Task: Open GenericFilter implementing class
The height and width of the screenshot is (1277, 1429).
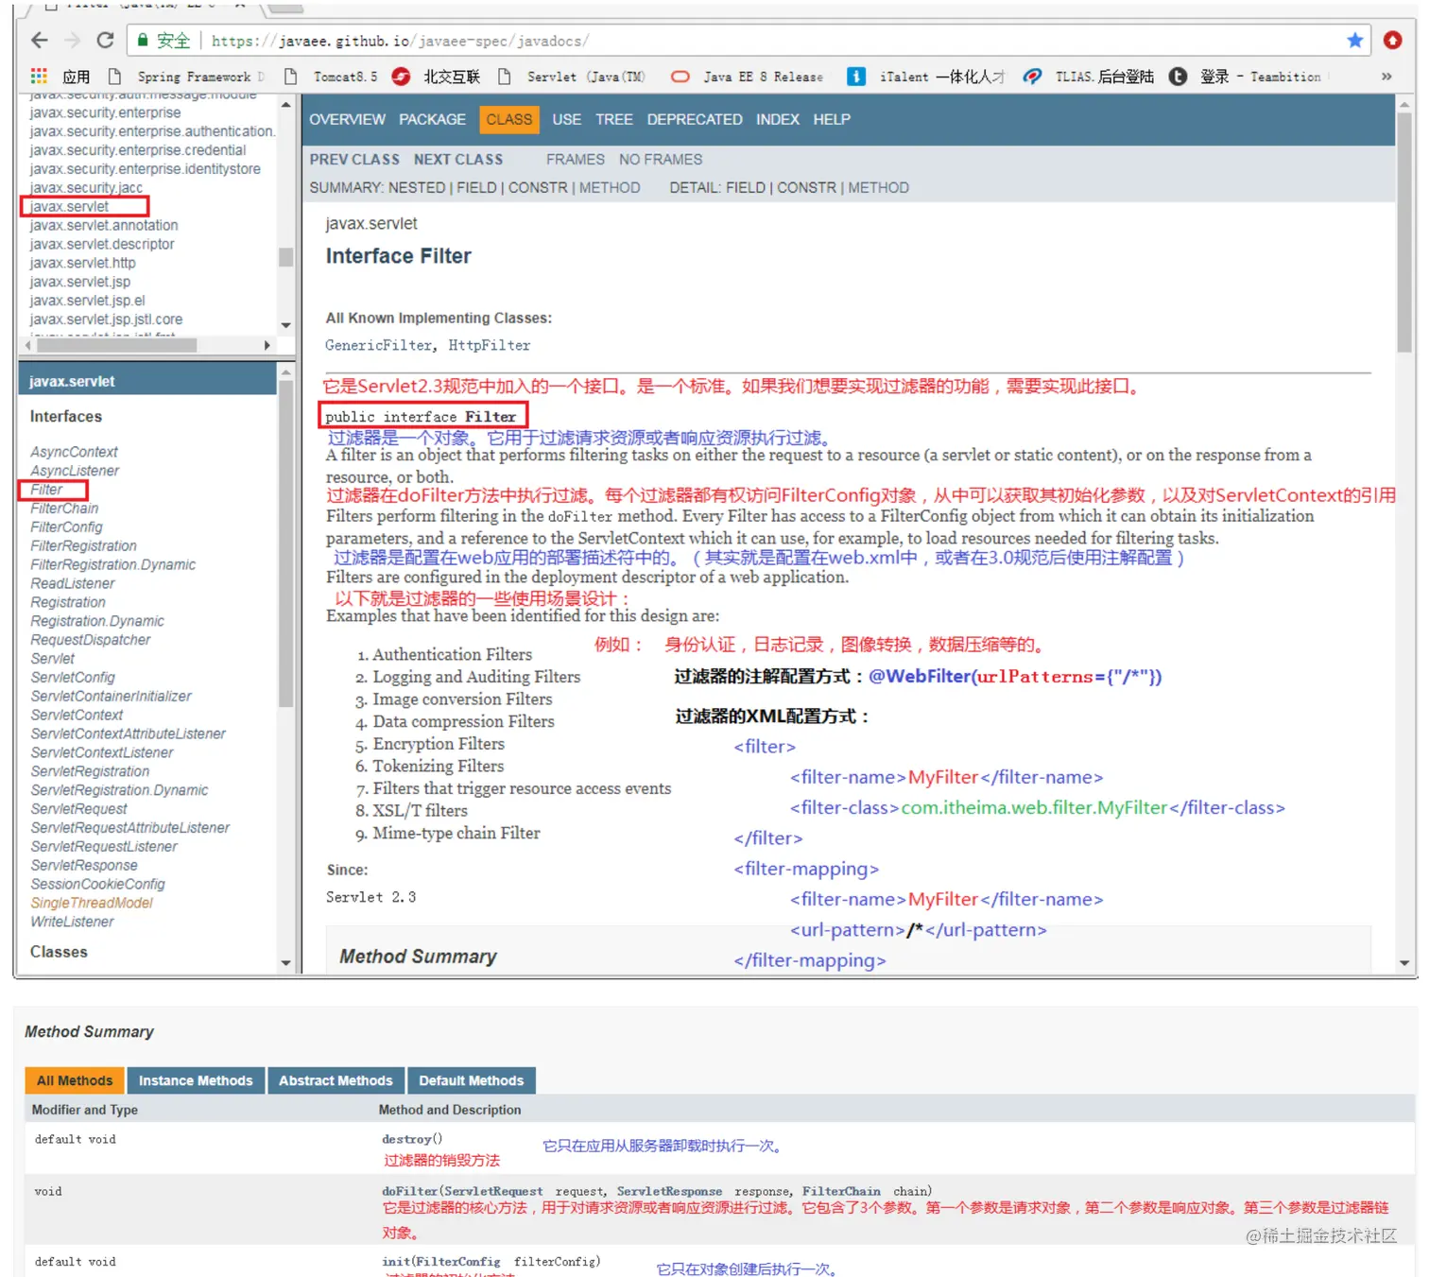Action: point(378,346)
